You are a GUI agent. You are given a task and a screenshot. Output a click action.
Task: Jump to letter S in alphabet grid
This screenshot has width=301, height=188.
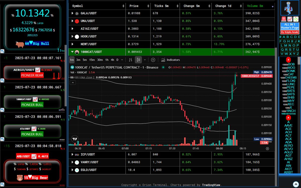pos(290,50)
